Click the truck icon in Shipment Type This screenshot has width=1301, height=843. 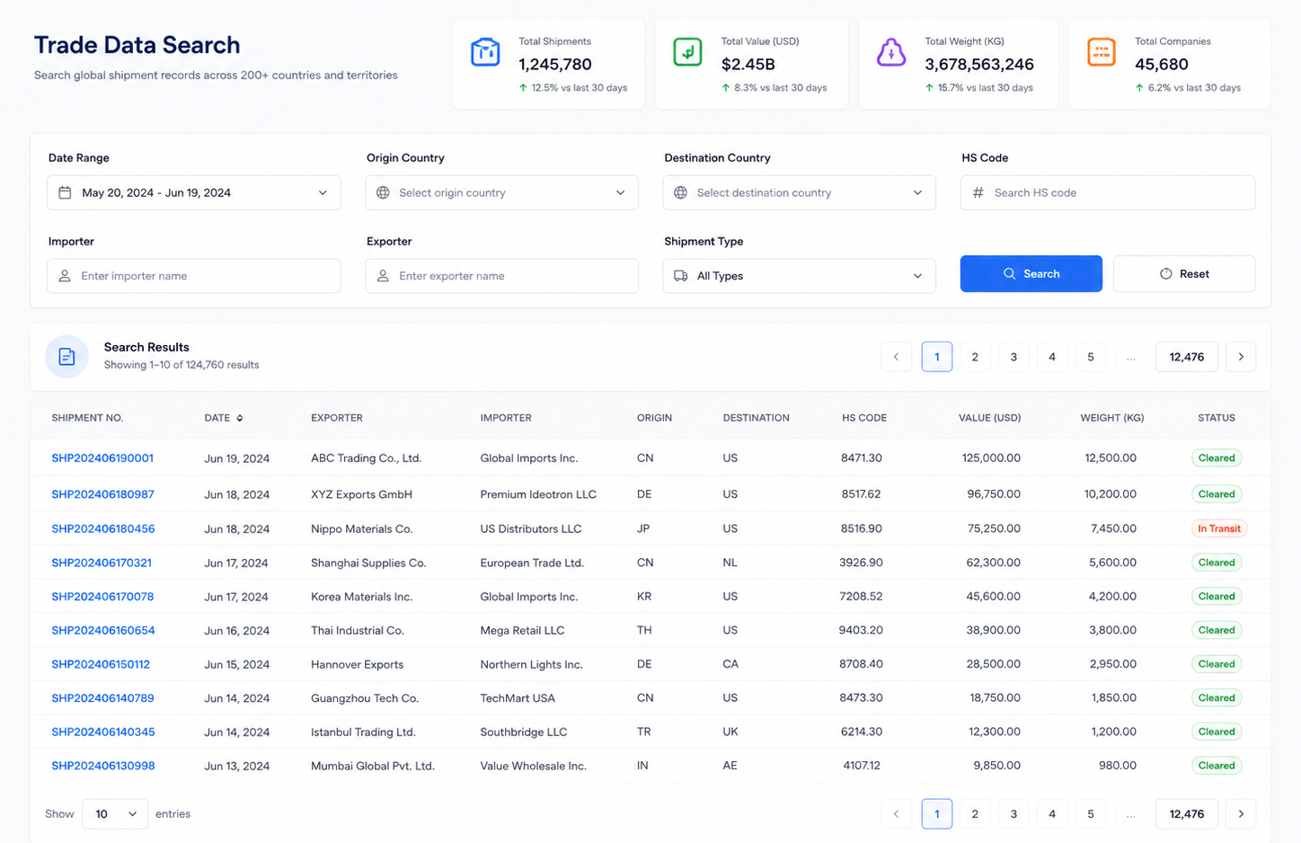click(x=680, y=276)
